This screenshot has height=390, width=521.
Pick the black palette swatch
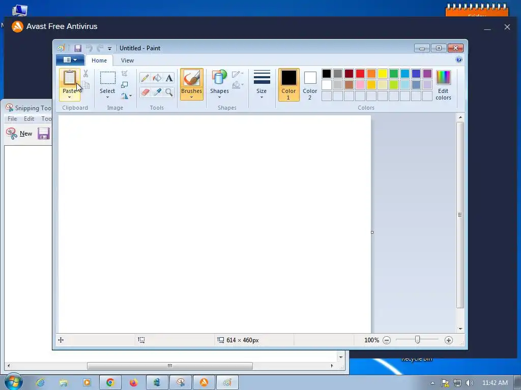327,73
